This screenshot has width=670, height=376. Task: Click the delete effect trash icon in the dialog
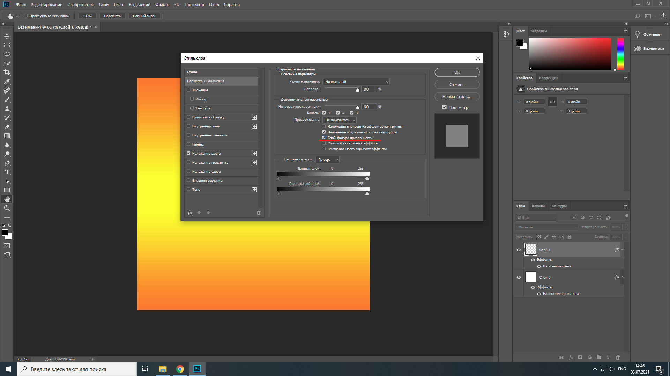259,213
